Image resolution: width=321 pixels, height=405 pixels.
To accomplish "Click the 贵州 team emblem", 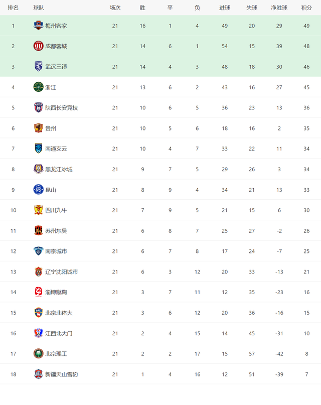I will (x=38, y=128).
